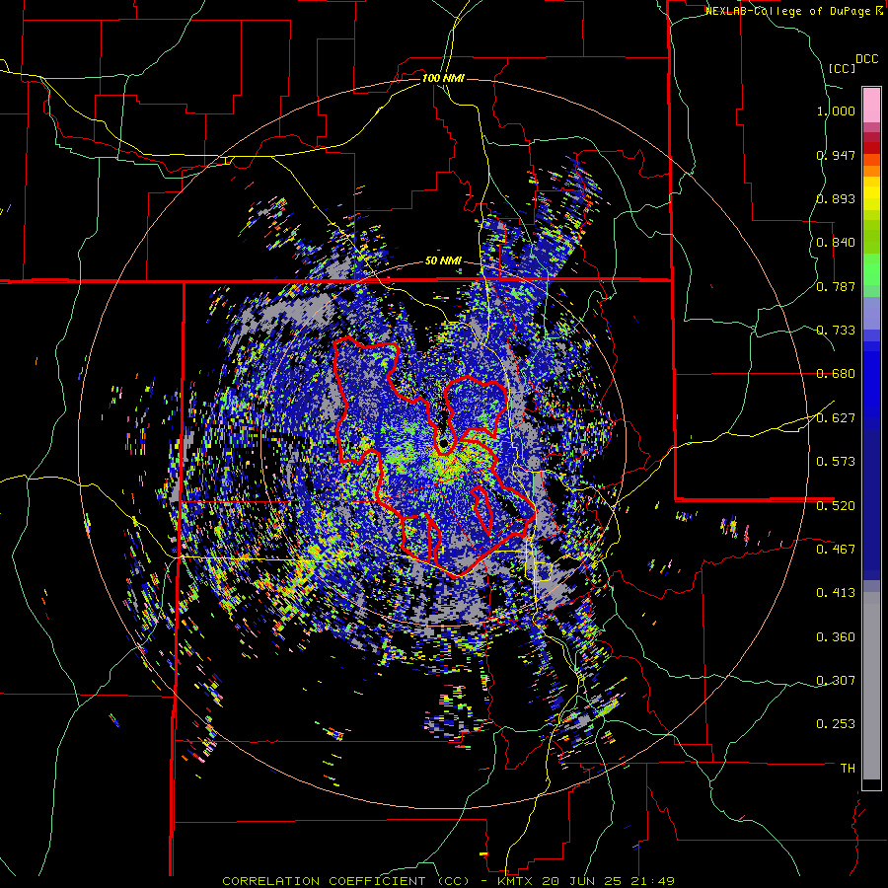This screenshot has height=888, width=888.
Task: Select the 0.467 legend value
Action: click(x=836, y=550)
